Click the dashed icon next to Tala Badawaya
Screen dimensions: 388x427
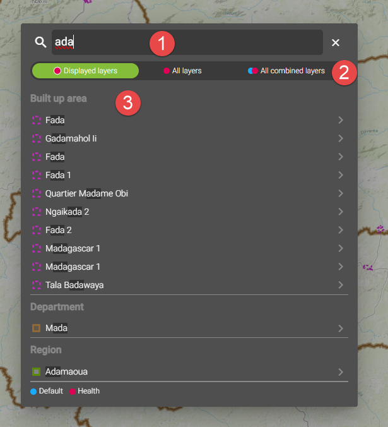tap(37, 285)
